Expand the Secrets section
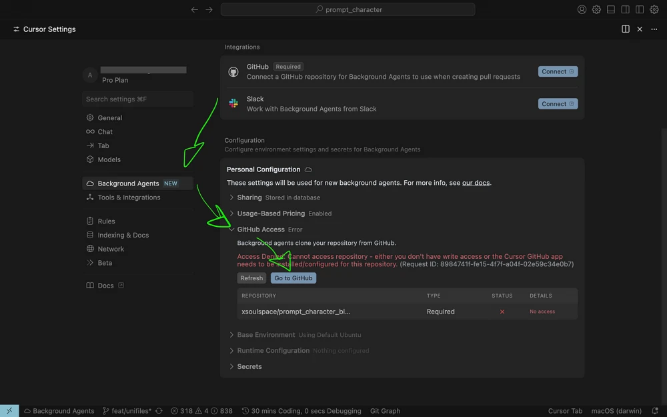Viewport: 667px width, 417px height. point(249,367)
